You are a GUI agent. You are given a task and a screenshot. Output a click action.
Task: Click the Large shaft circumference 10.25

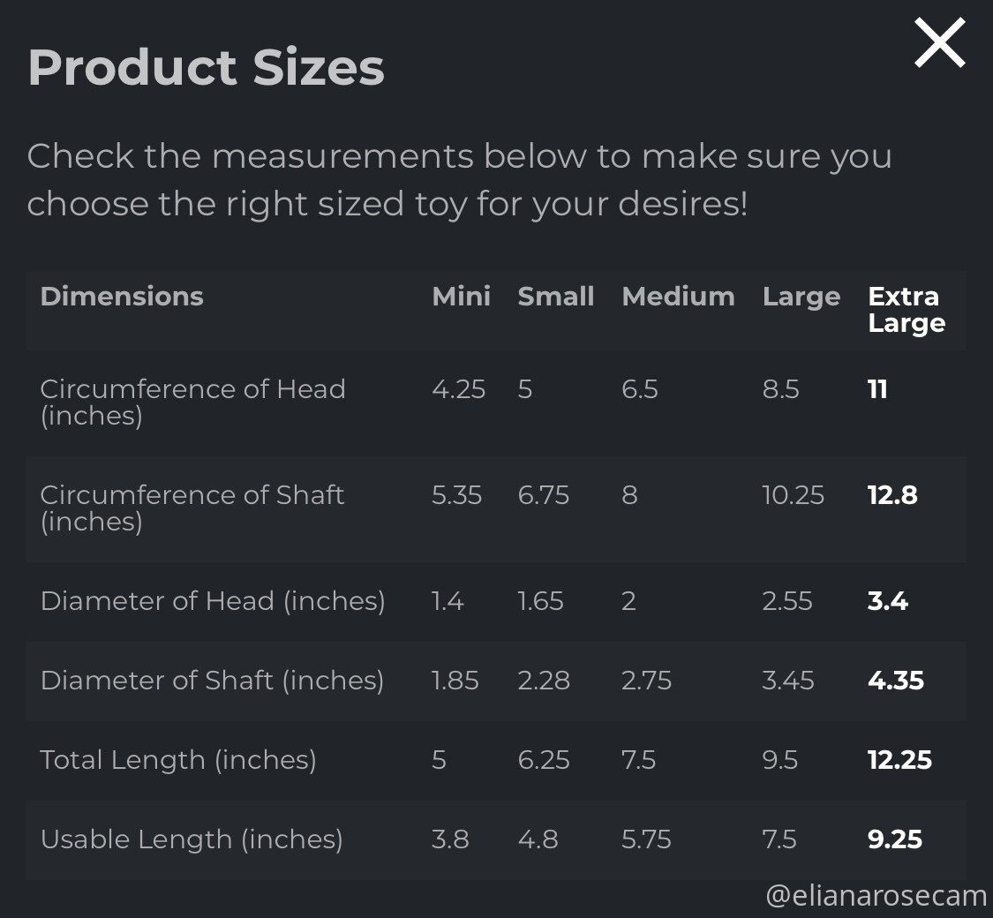point(793,495)
